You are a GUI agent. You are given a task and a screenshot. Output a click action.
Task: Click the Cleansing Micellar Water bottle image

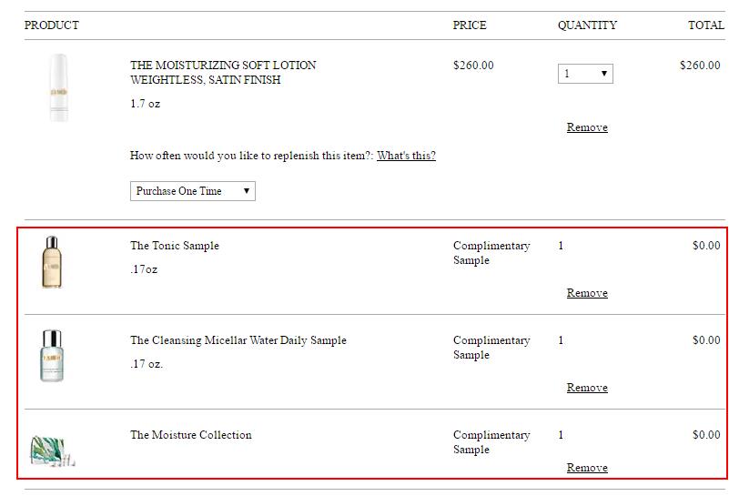click(x=52, y=356)
